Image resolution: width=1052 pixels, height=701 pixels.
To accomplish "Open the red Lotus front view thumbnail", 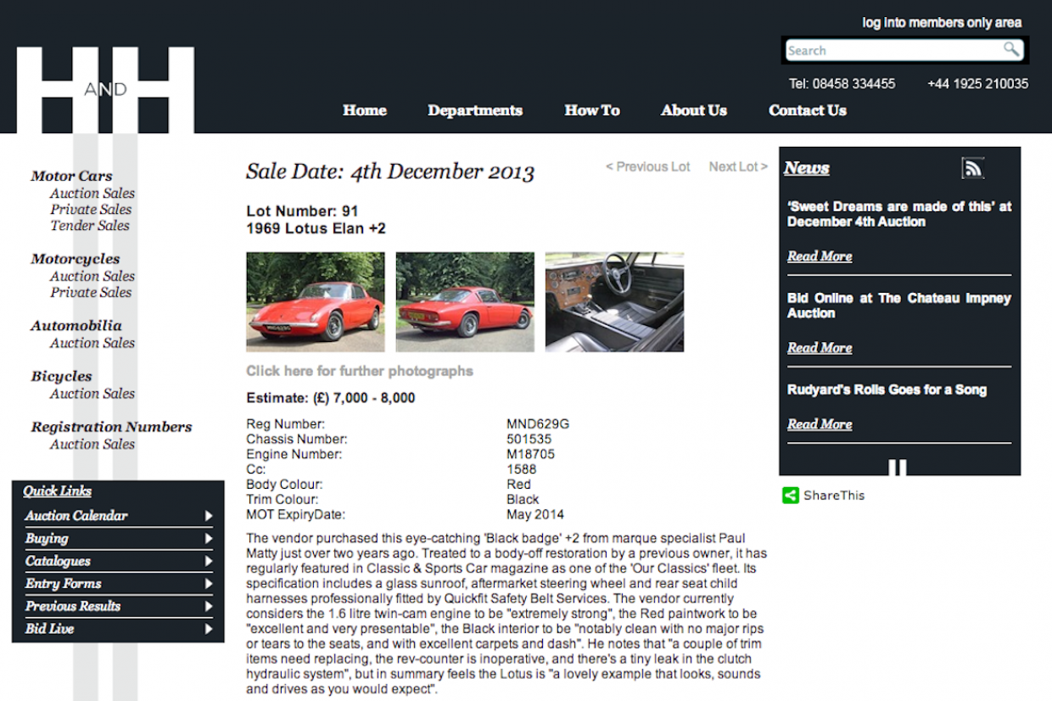I will (316, 301).
